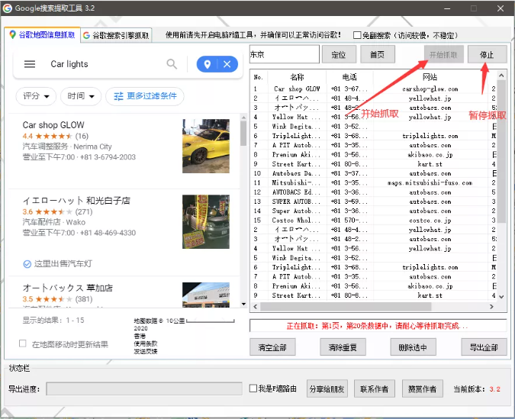Click the 停止 stop button
The height and width of the screenshot is (419, 515).
pyautogui.click(x=487, y=54)
